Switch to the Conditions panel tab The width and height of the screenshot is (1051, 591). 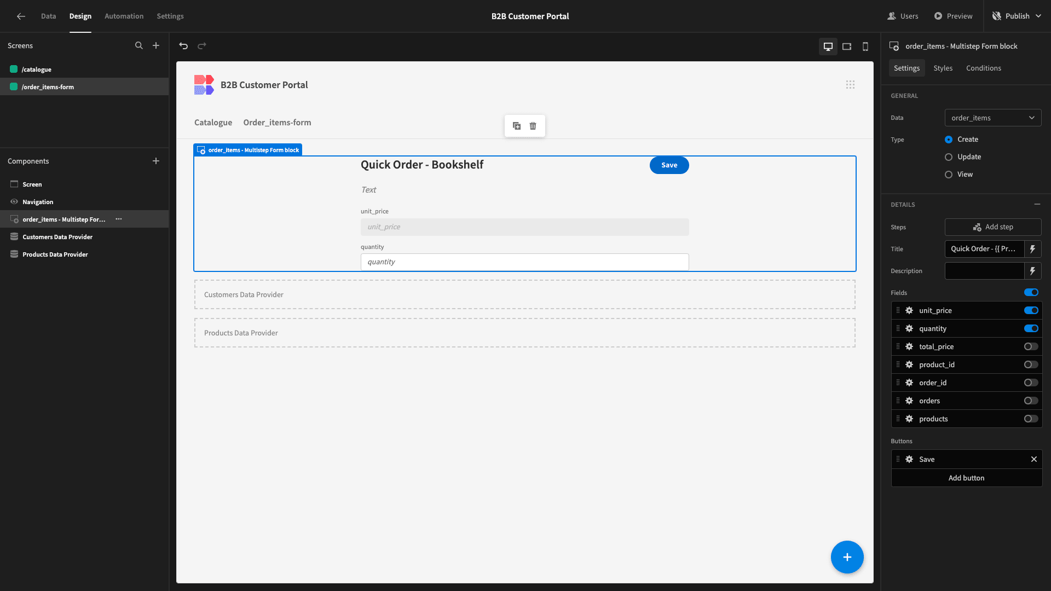click(984, 68)
